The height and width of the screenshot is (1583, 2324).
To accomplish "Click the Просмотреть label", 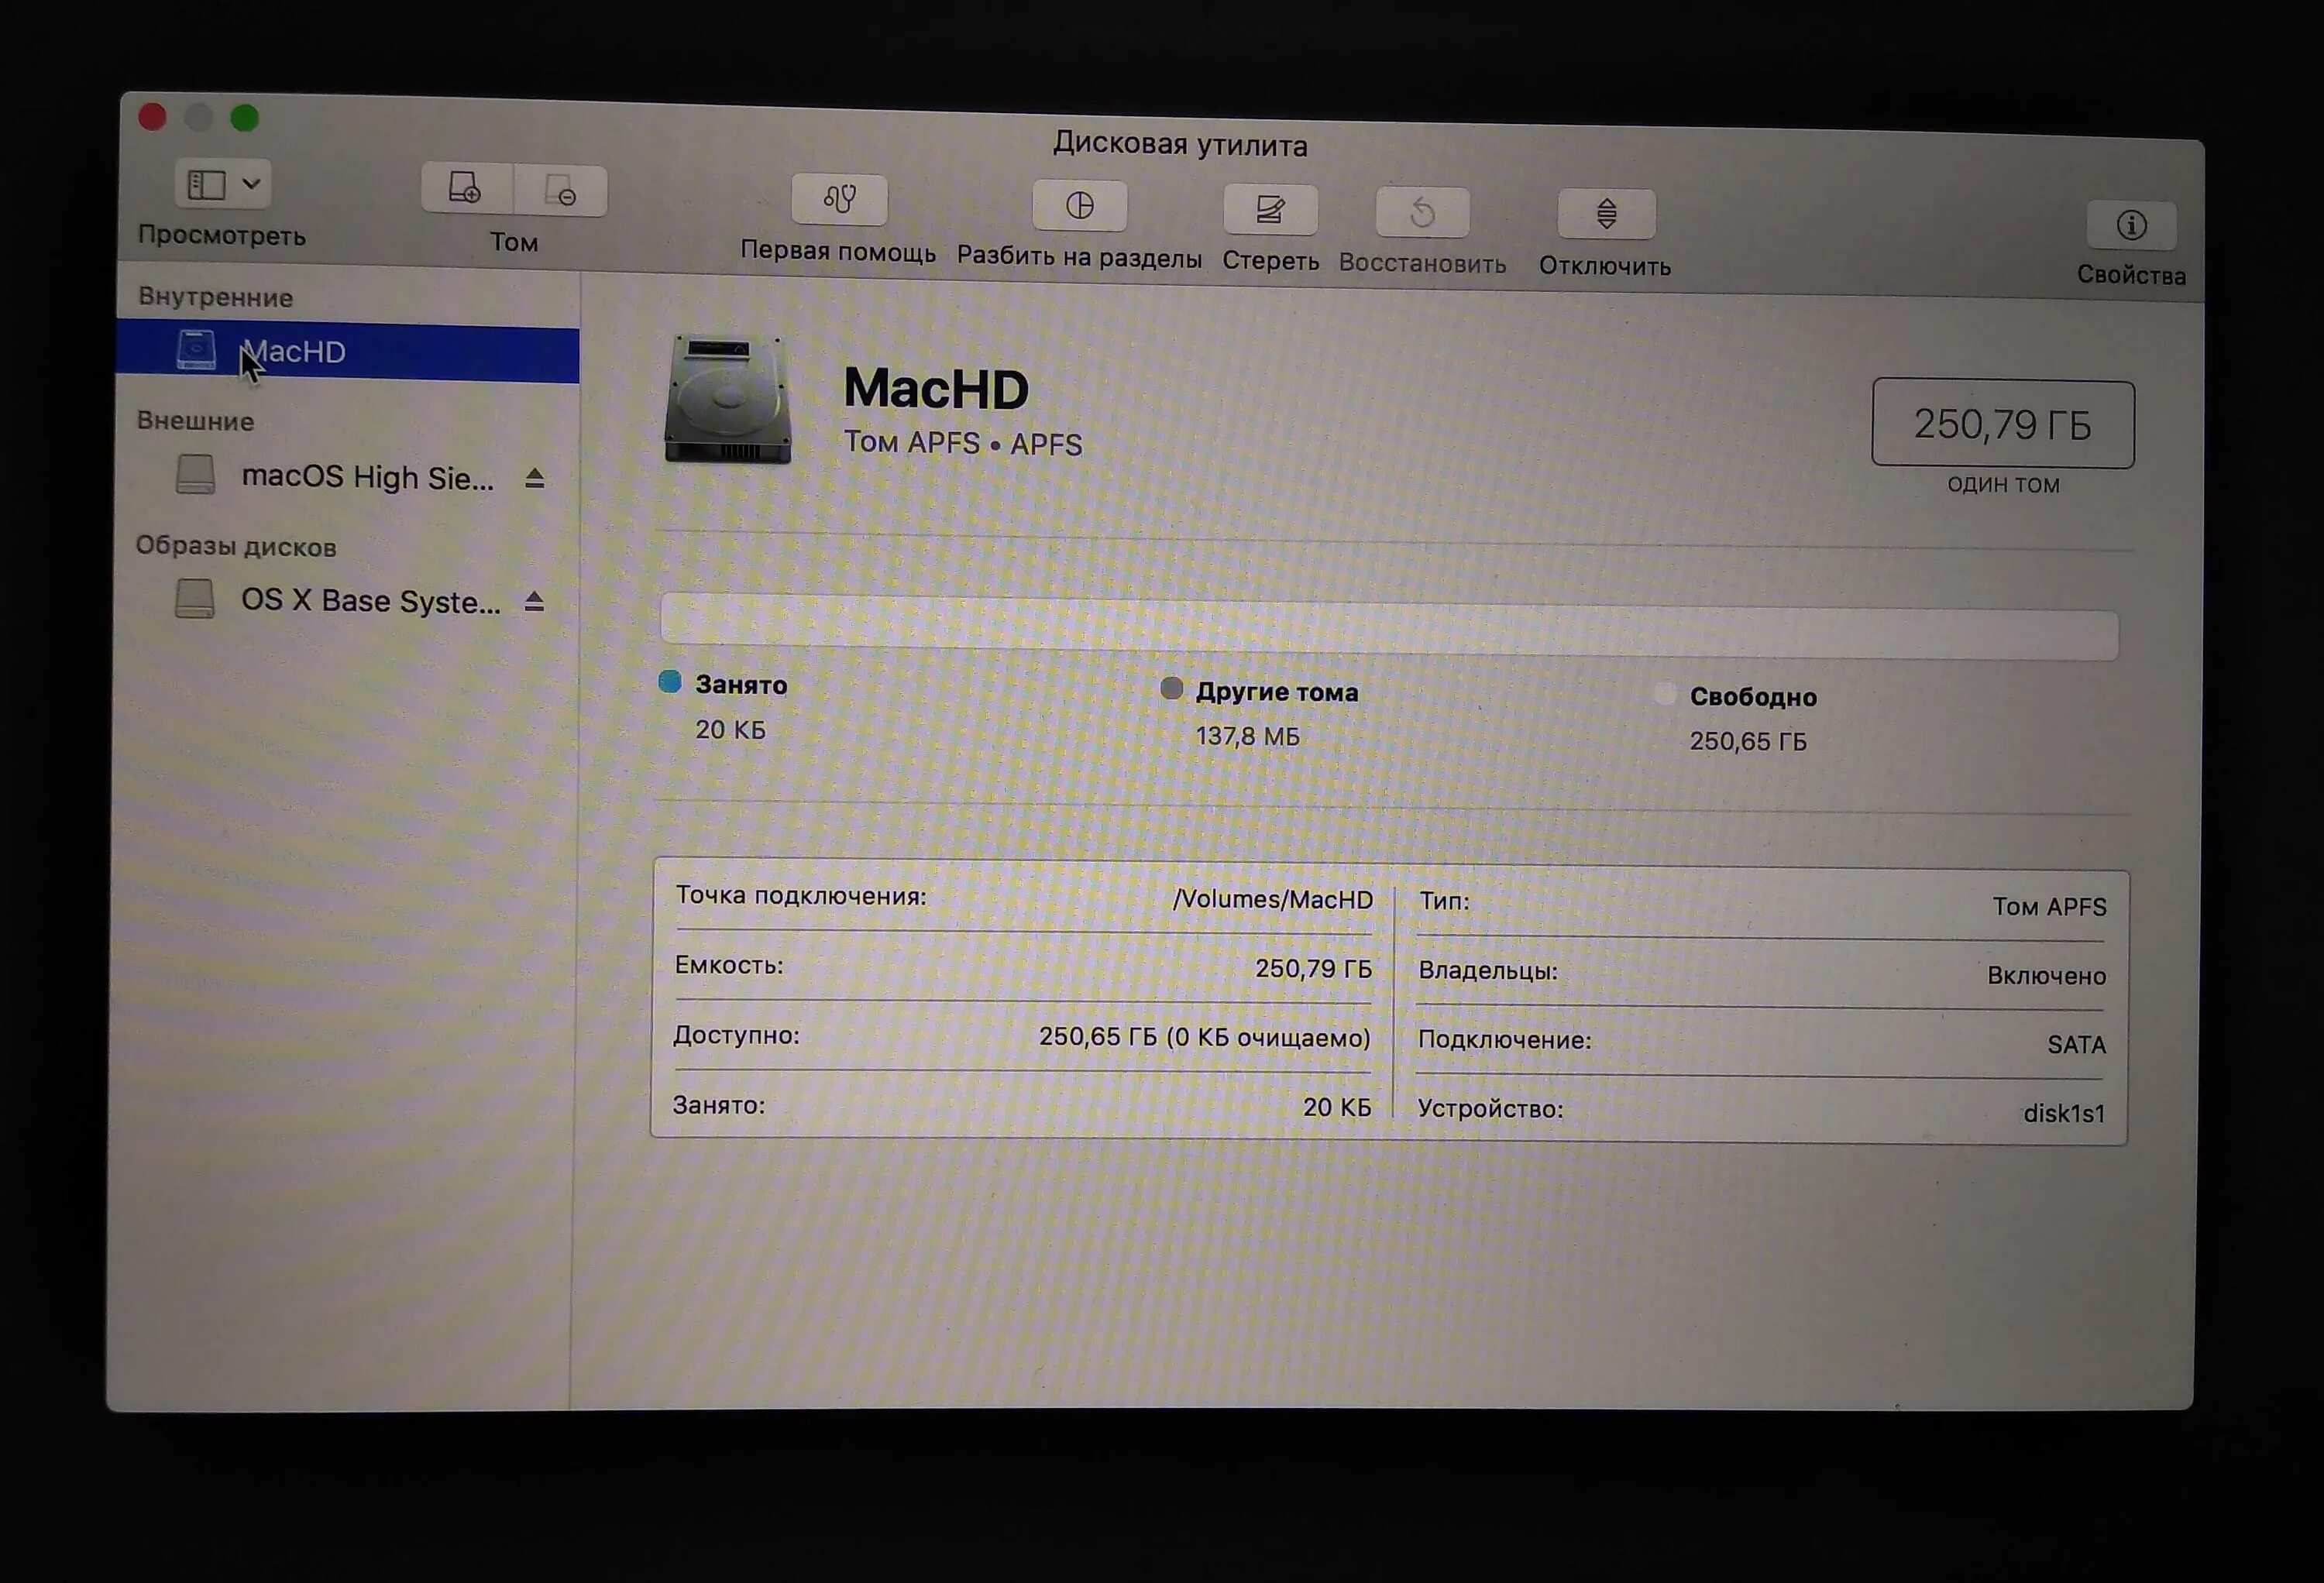I will 222,235.
